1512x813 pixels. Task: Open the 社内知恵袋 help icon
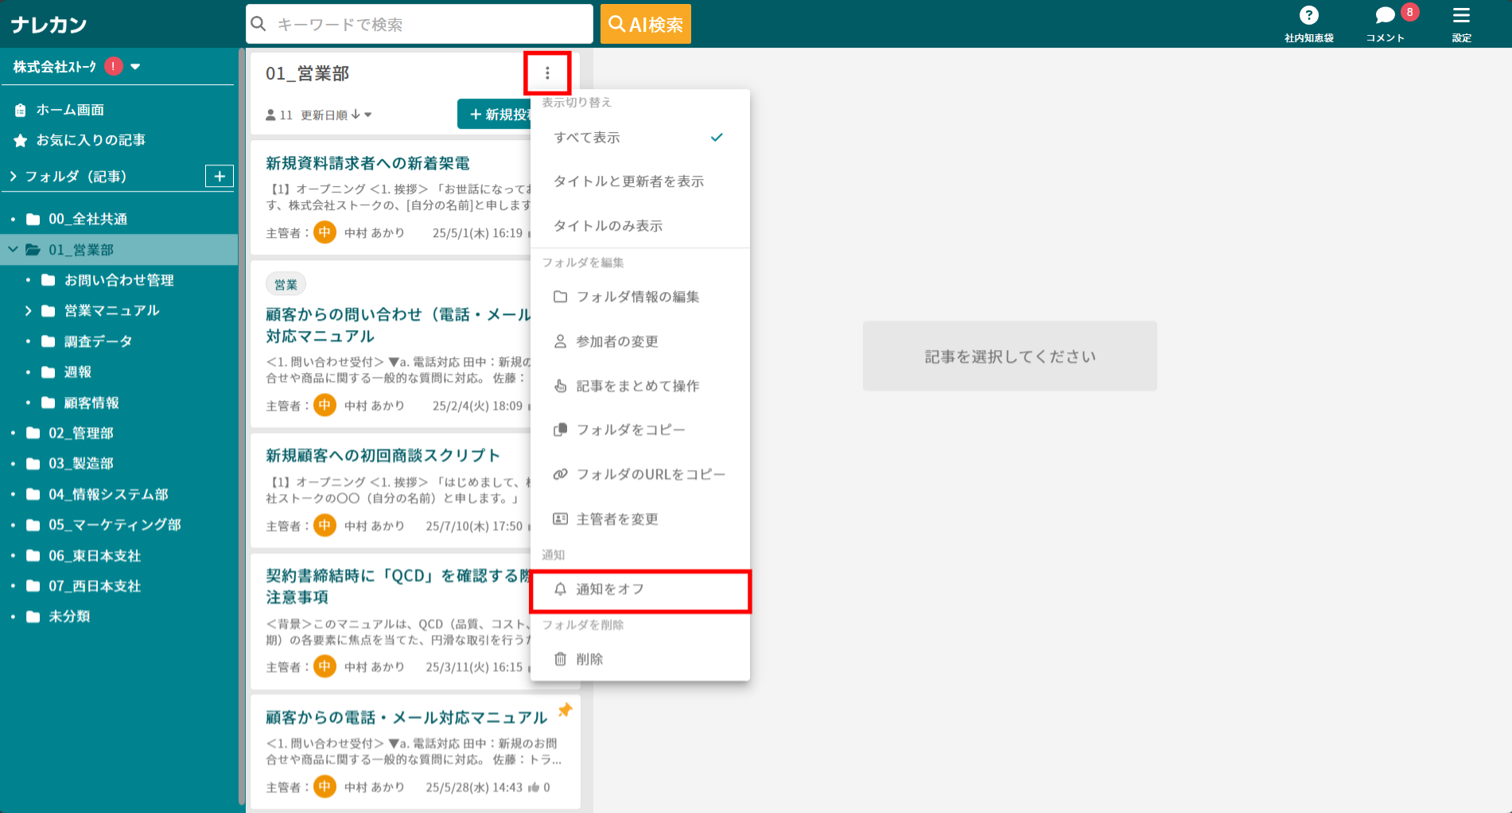tap(1309, 16)
